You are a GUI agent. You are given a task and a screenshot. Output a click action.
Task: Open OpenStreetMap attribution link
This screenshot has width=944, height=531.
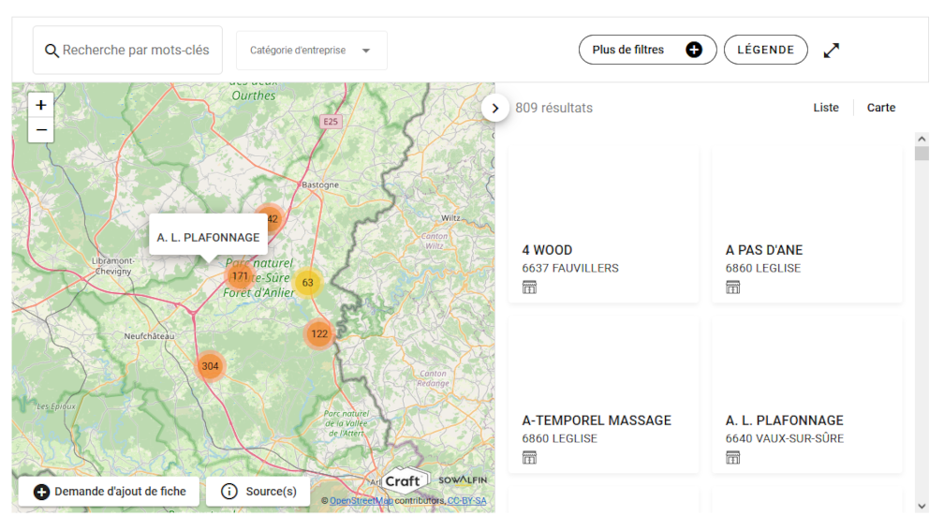coord(361,501)
